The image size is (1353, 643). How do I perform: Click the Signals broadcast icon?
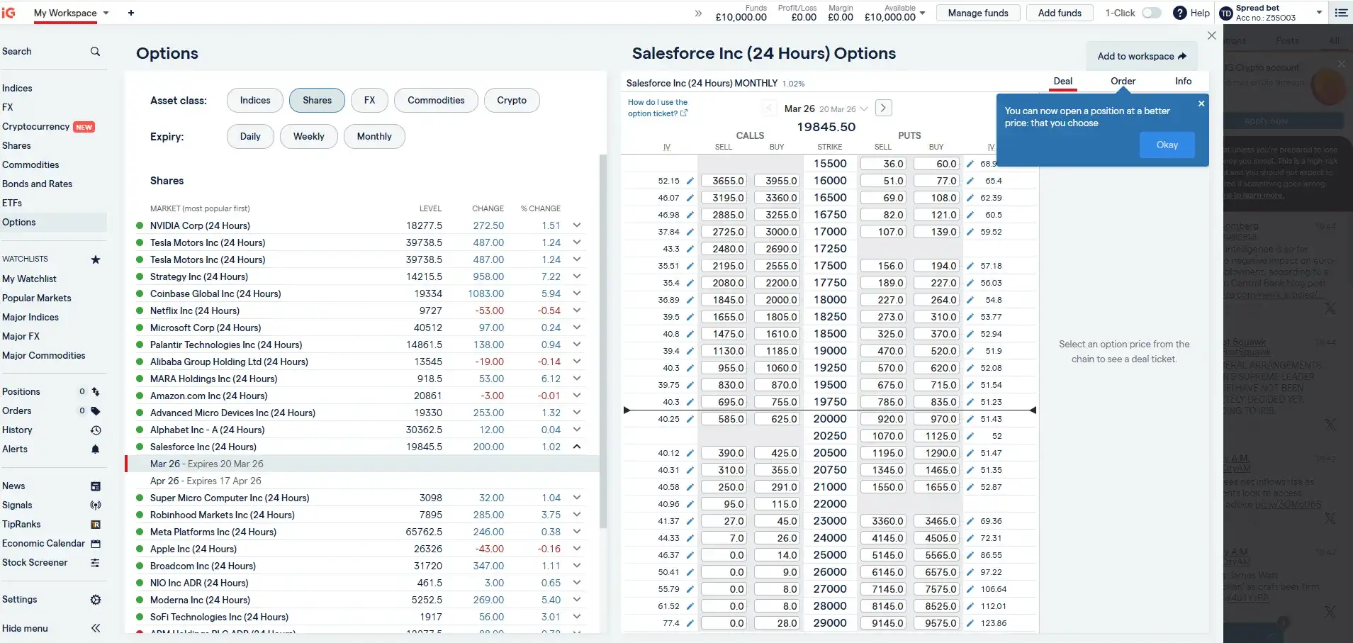point(96,505)
